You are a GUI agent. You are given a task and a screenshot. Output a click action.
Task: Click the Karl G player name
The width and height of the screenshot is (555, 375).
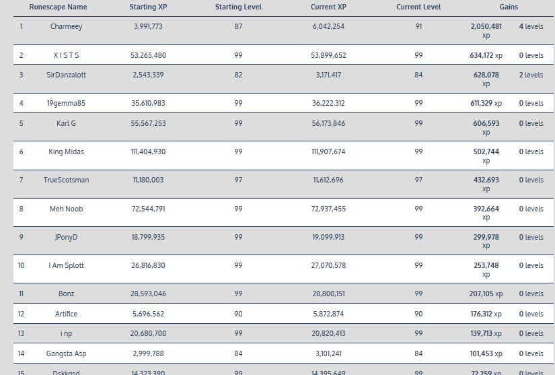[66, 123]
